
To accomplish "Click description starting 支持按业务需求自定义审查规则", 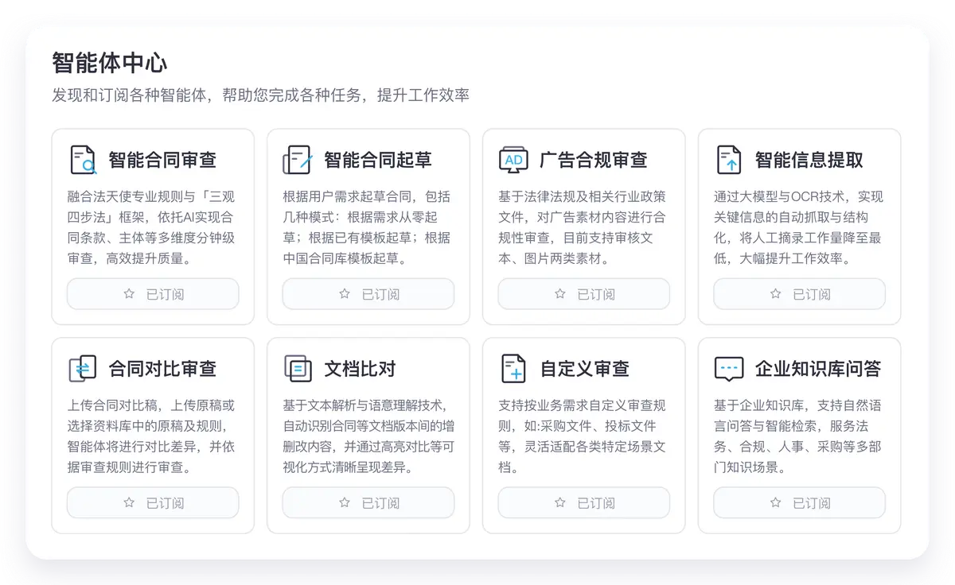I will 583,436.
